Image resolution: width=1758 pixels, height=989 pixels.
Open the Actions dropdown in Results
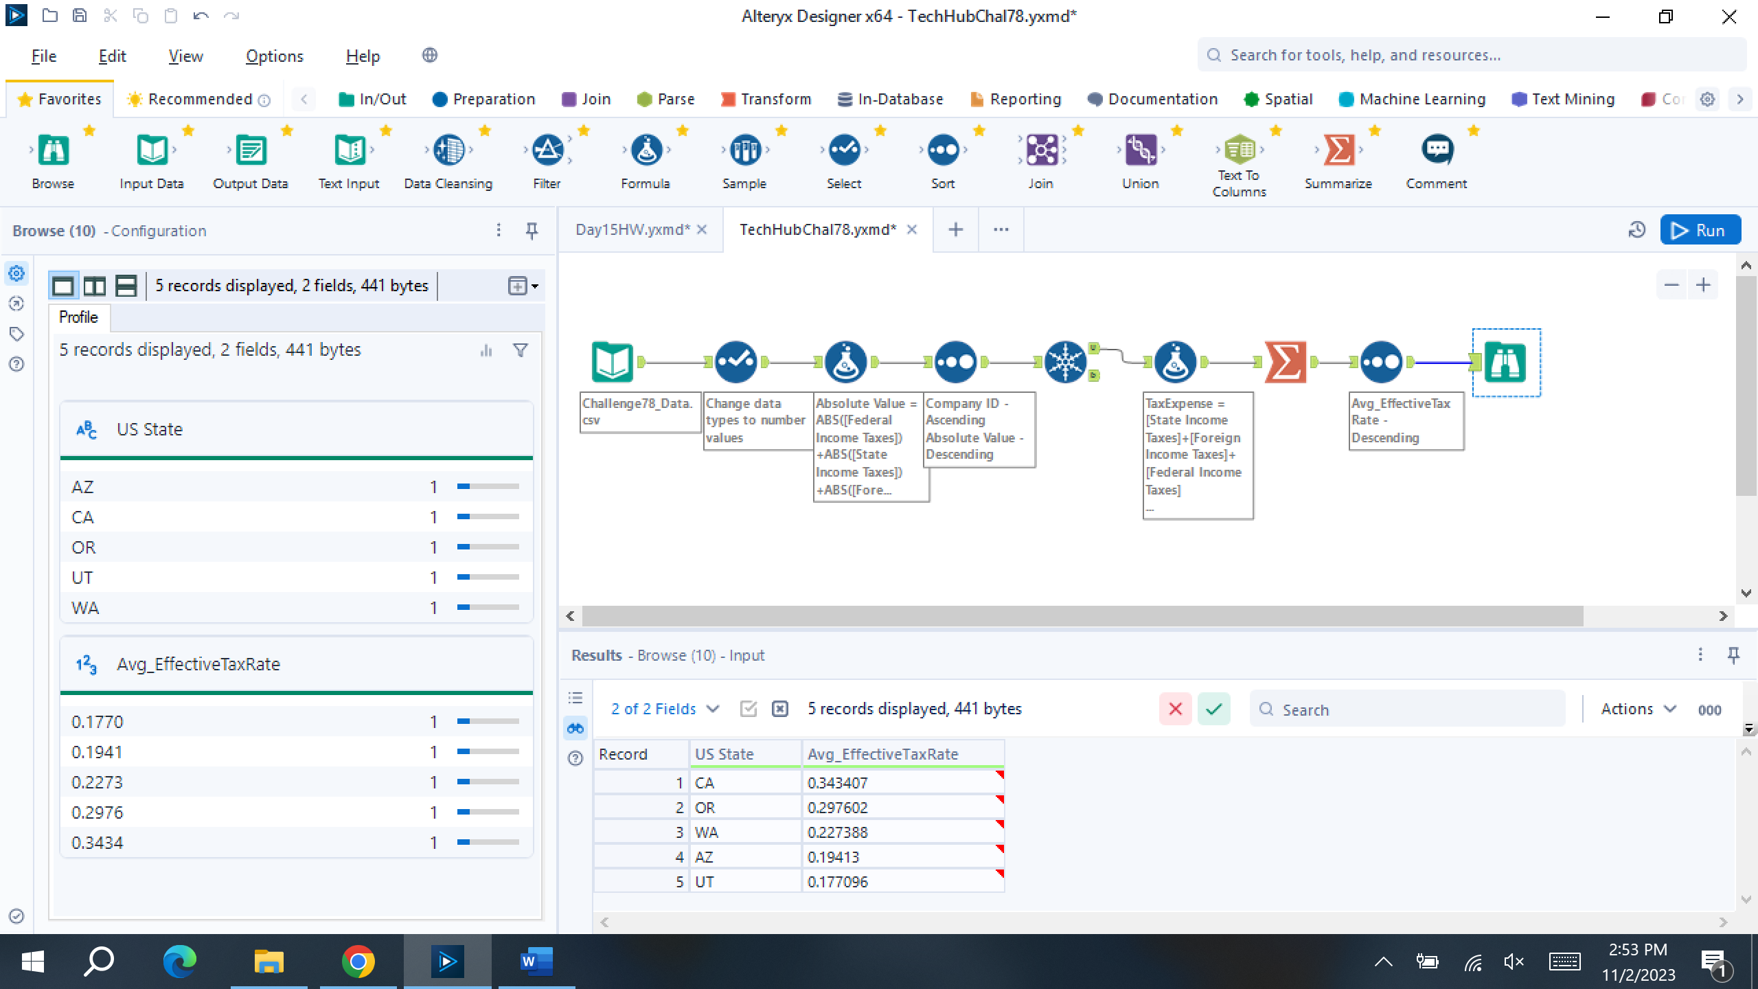[x=1639, y=709]
